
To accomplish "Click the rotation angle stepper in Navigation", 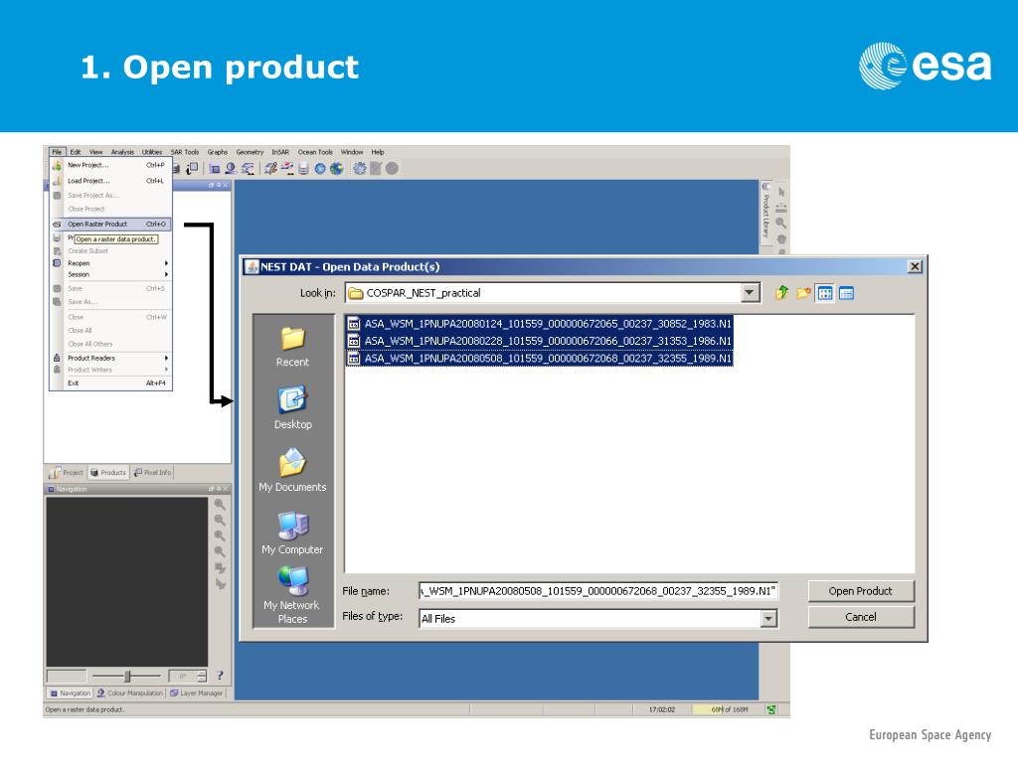I will [201, 676].
